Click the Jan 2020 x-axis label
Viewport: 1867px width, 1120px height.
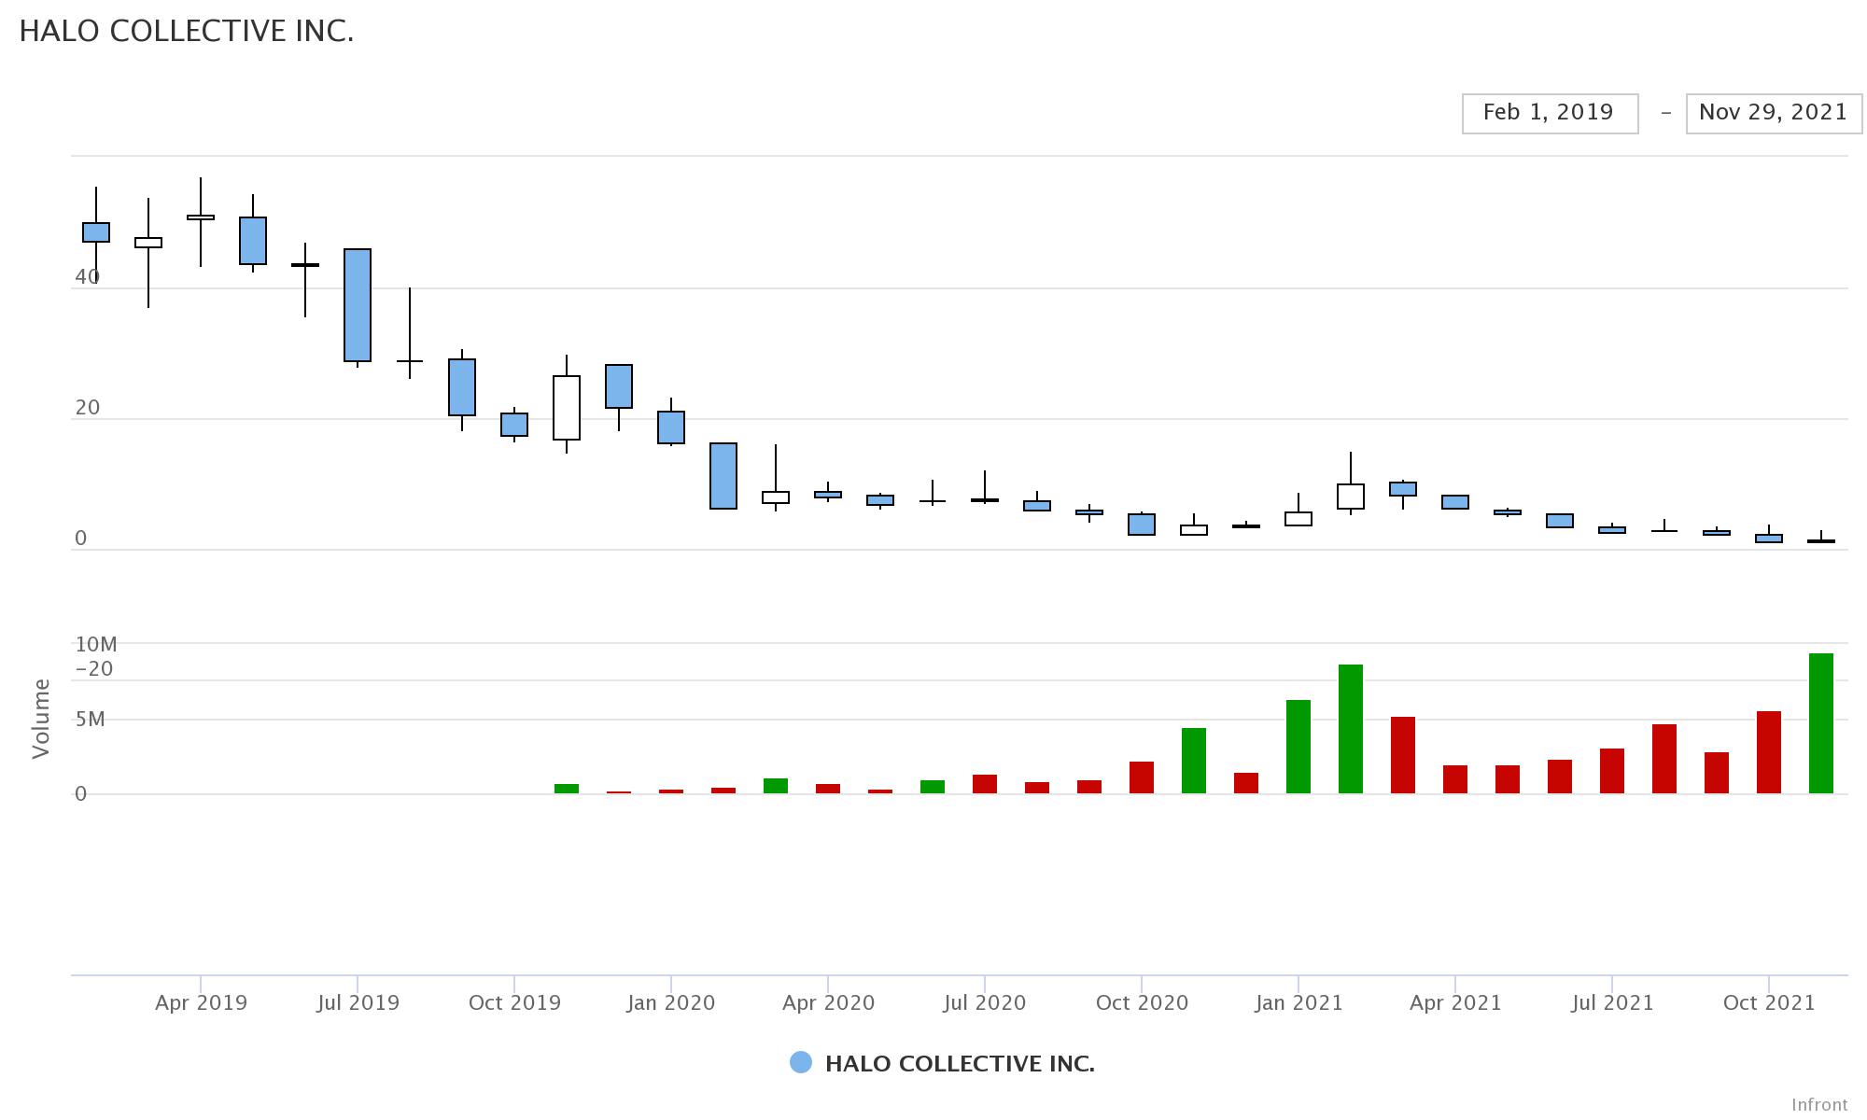(671, 1003)
